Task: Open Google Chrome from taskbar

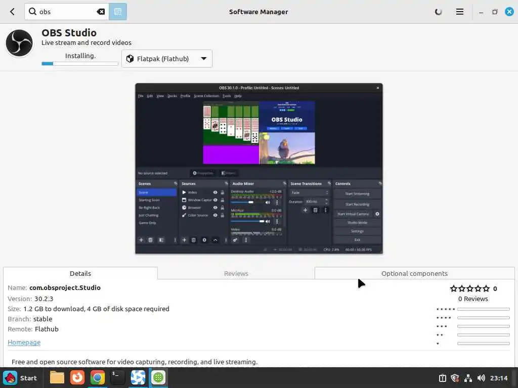Action: (98, 378)
